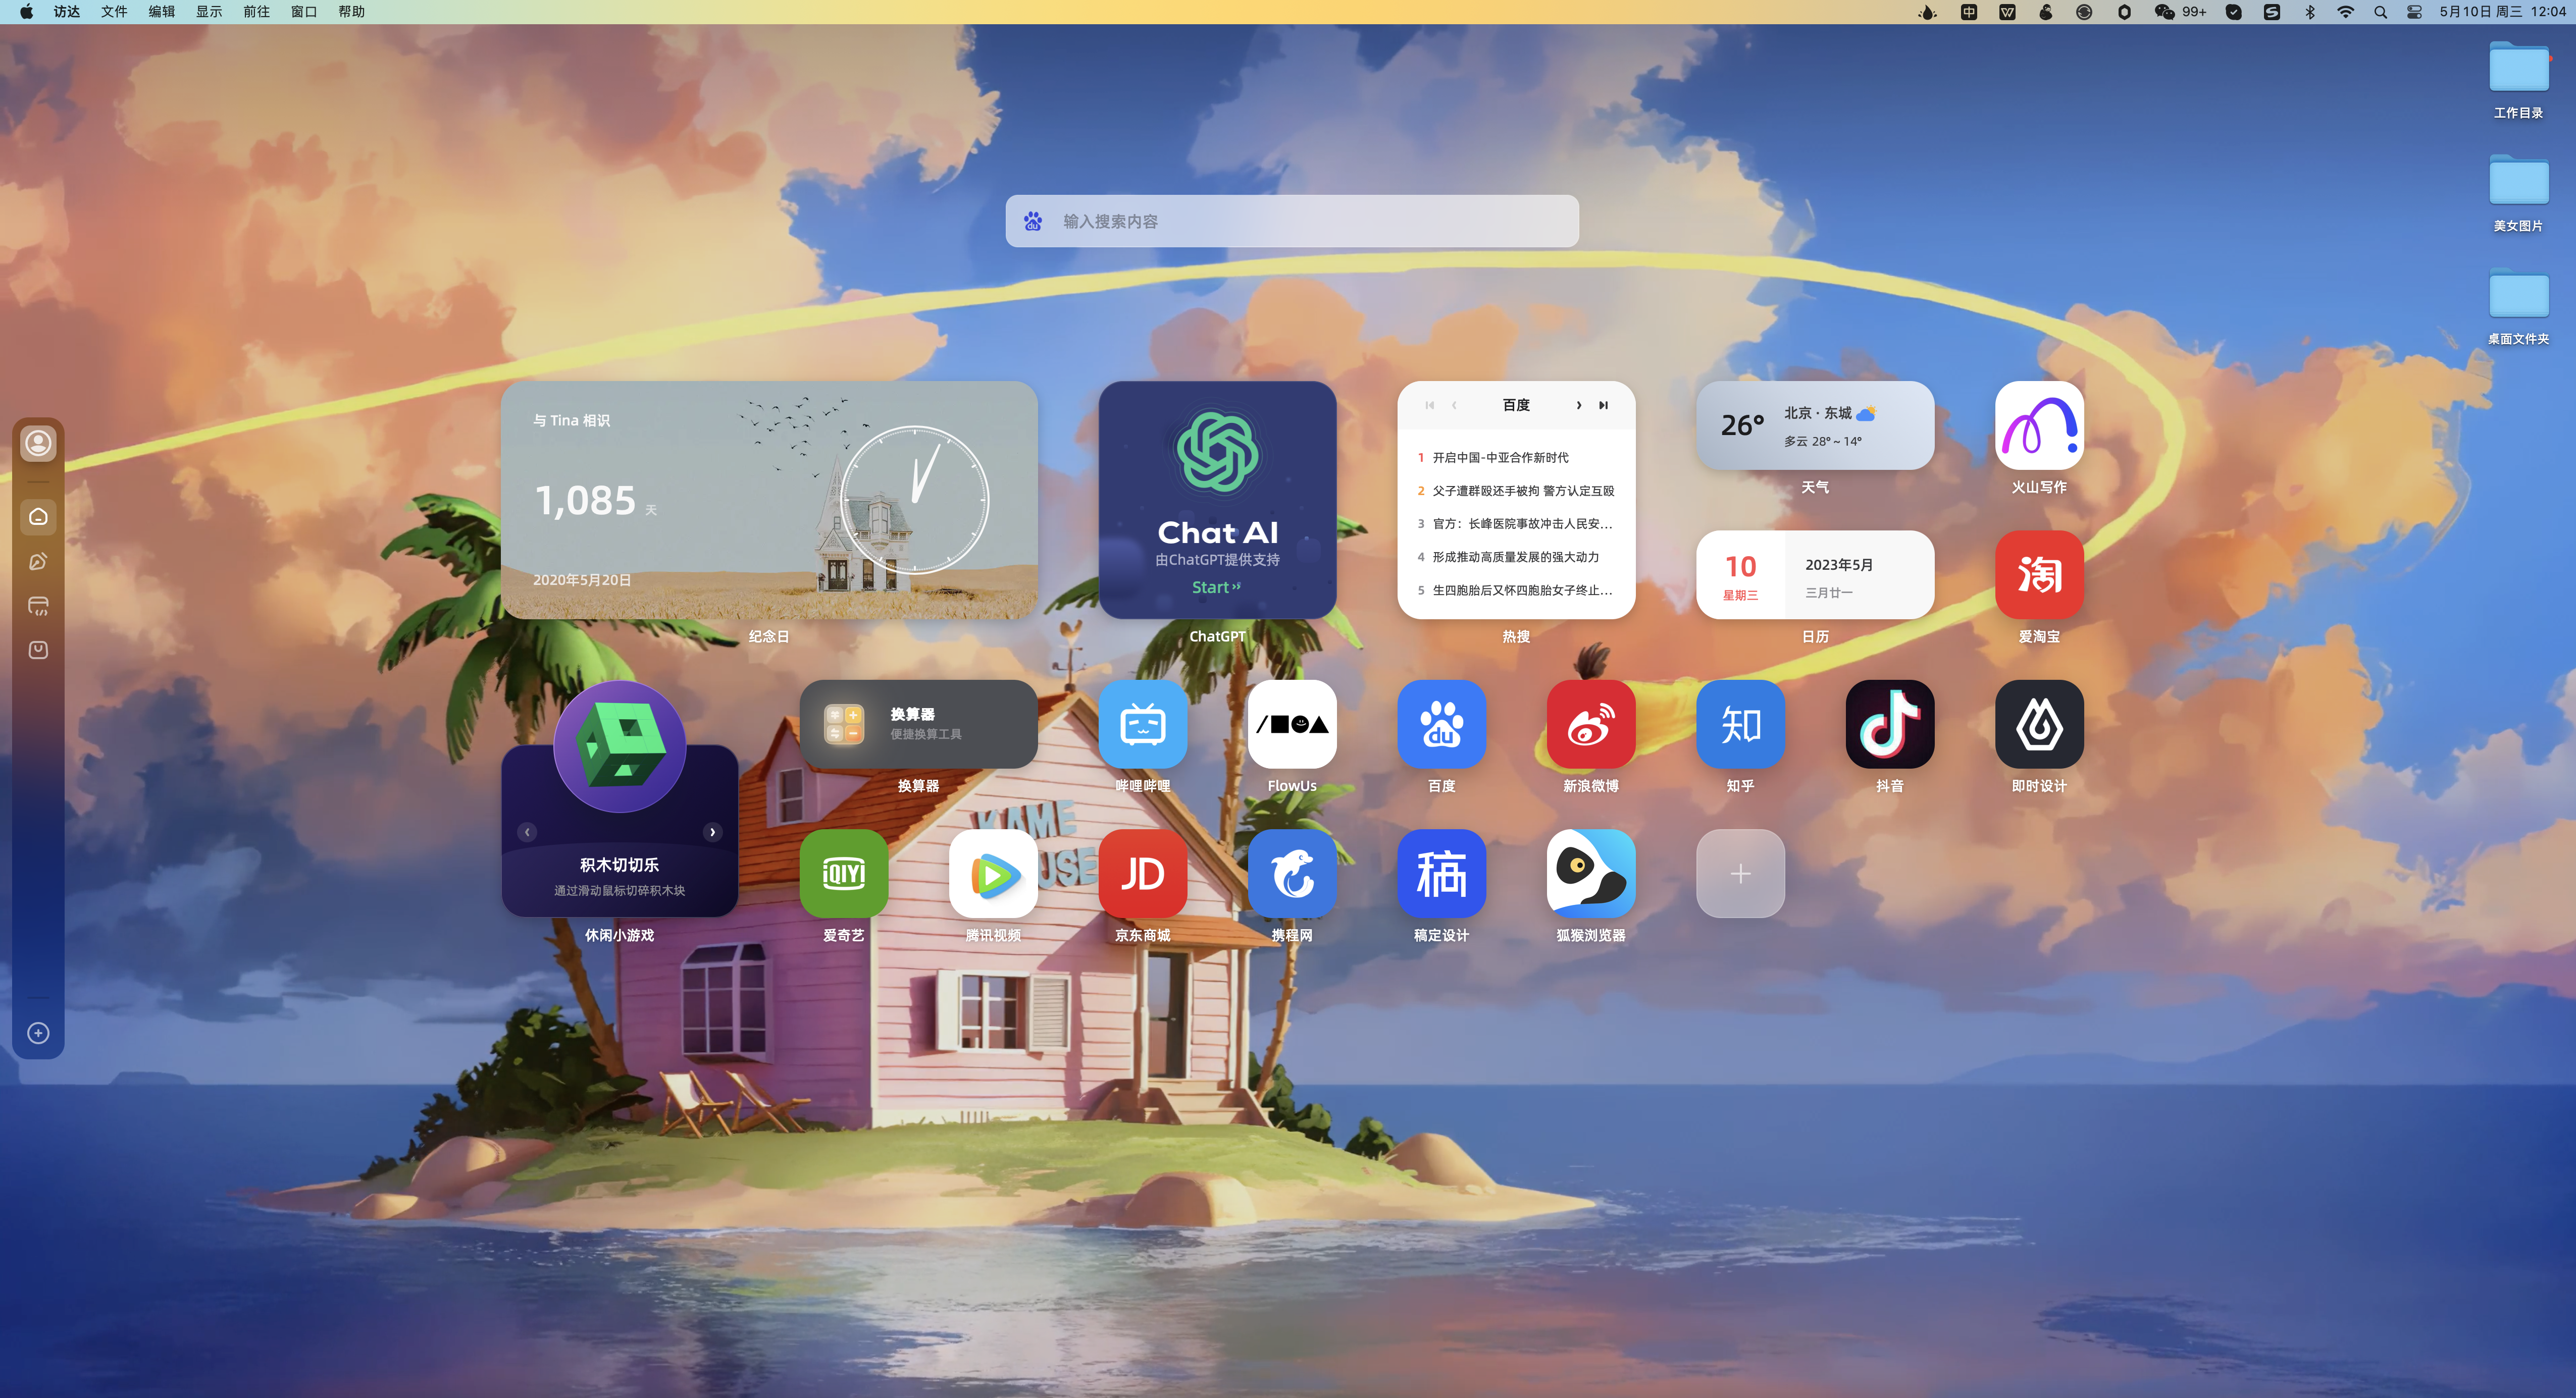Open the iQIYI video icon

843,874
